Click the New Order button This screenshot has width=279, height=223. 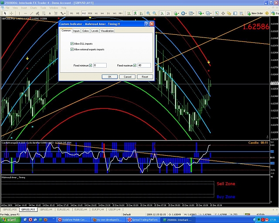click(255, 13)
